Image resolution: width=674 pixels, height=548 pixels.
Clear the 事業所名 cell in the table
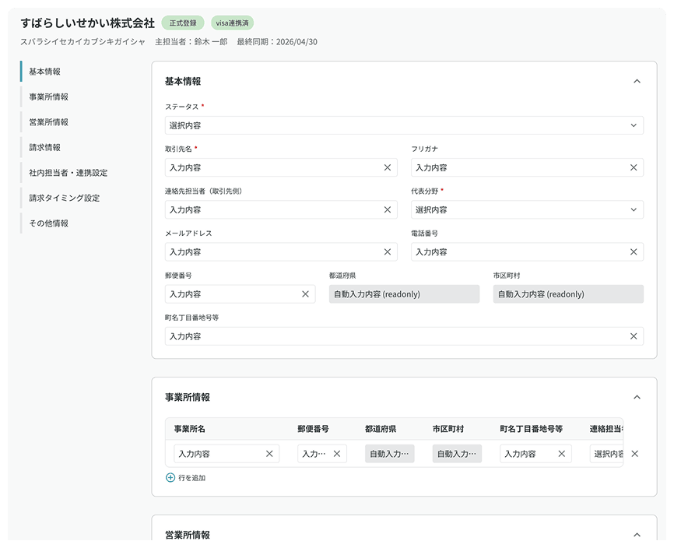click(269, 454)
